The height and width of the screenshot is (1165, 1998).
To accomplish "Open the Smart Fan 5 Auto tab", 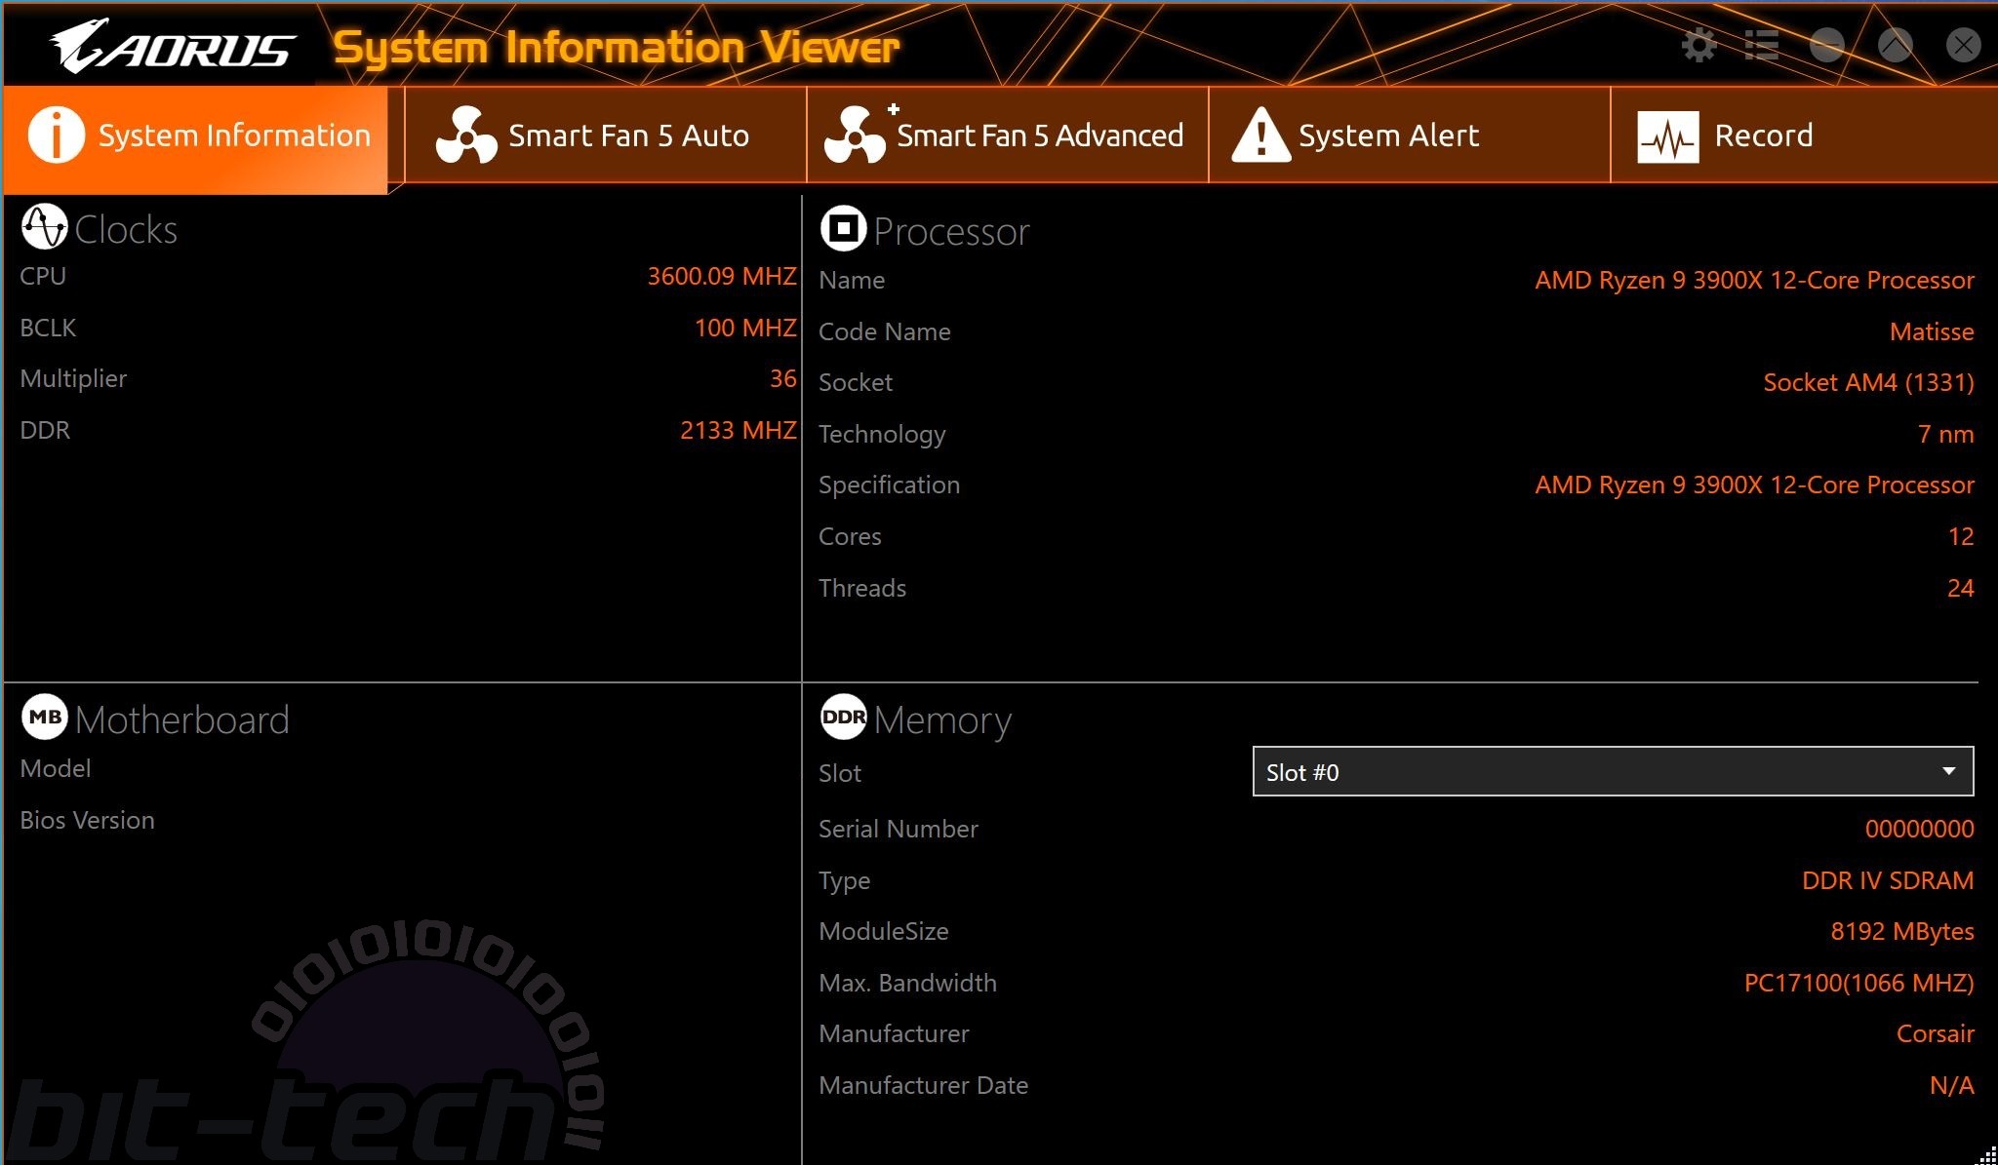I will tap(605, 135).
